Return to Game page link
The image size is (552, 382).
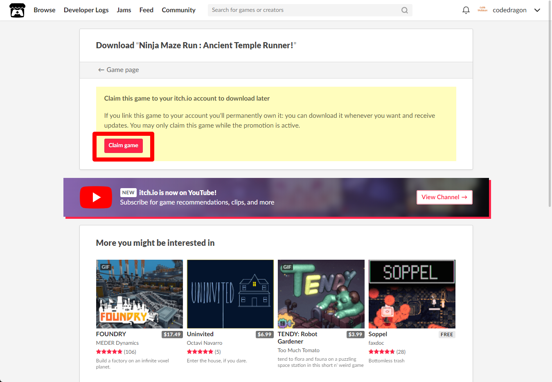coord(119,70)
